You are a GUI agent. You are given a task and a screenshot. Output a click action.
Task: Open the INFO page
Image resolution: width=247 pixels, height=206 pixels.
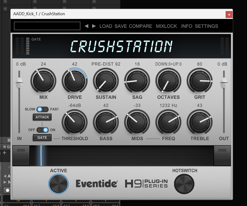pos(187,26)
